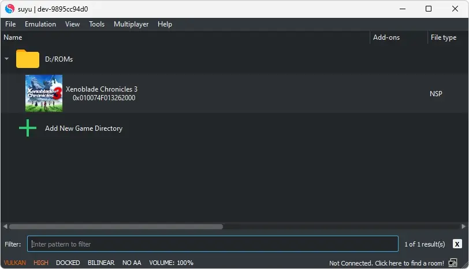Image resolution: width=469 pixels, height=269 pixels.
Task: Toggle the DOCKED mode status button
Action: tap(68, 263)
